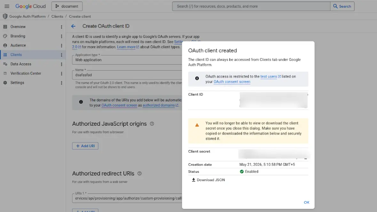Go to Clients breadcrumb link
Image resolution: width=377 pixels, height=212 pixels.
click(x=57, y=16)
